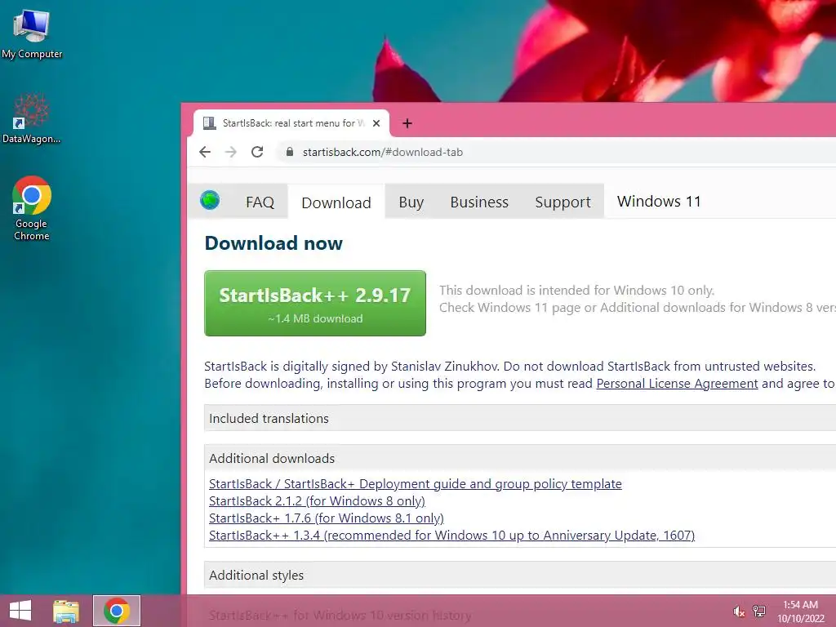Expand Included translations section
Image resolution: width=836 pixels, height=627 pixels.
tap(520, 418)
